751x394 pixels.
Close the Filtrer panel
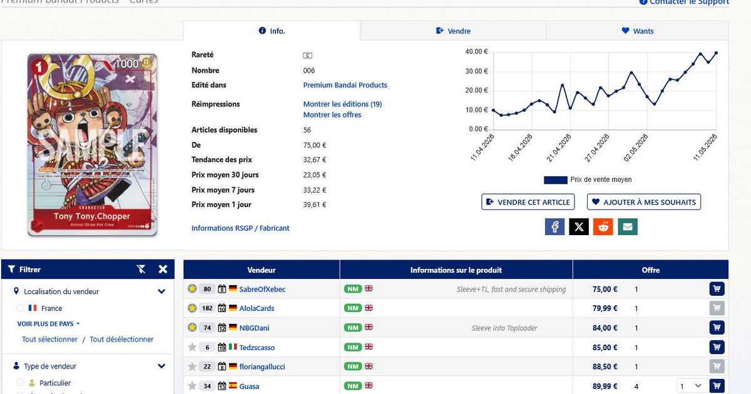coord(163,269)
